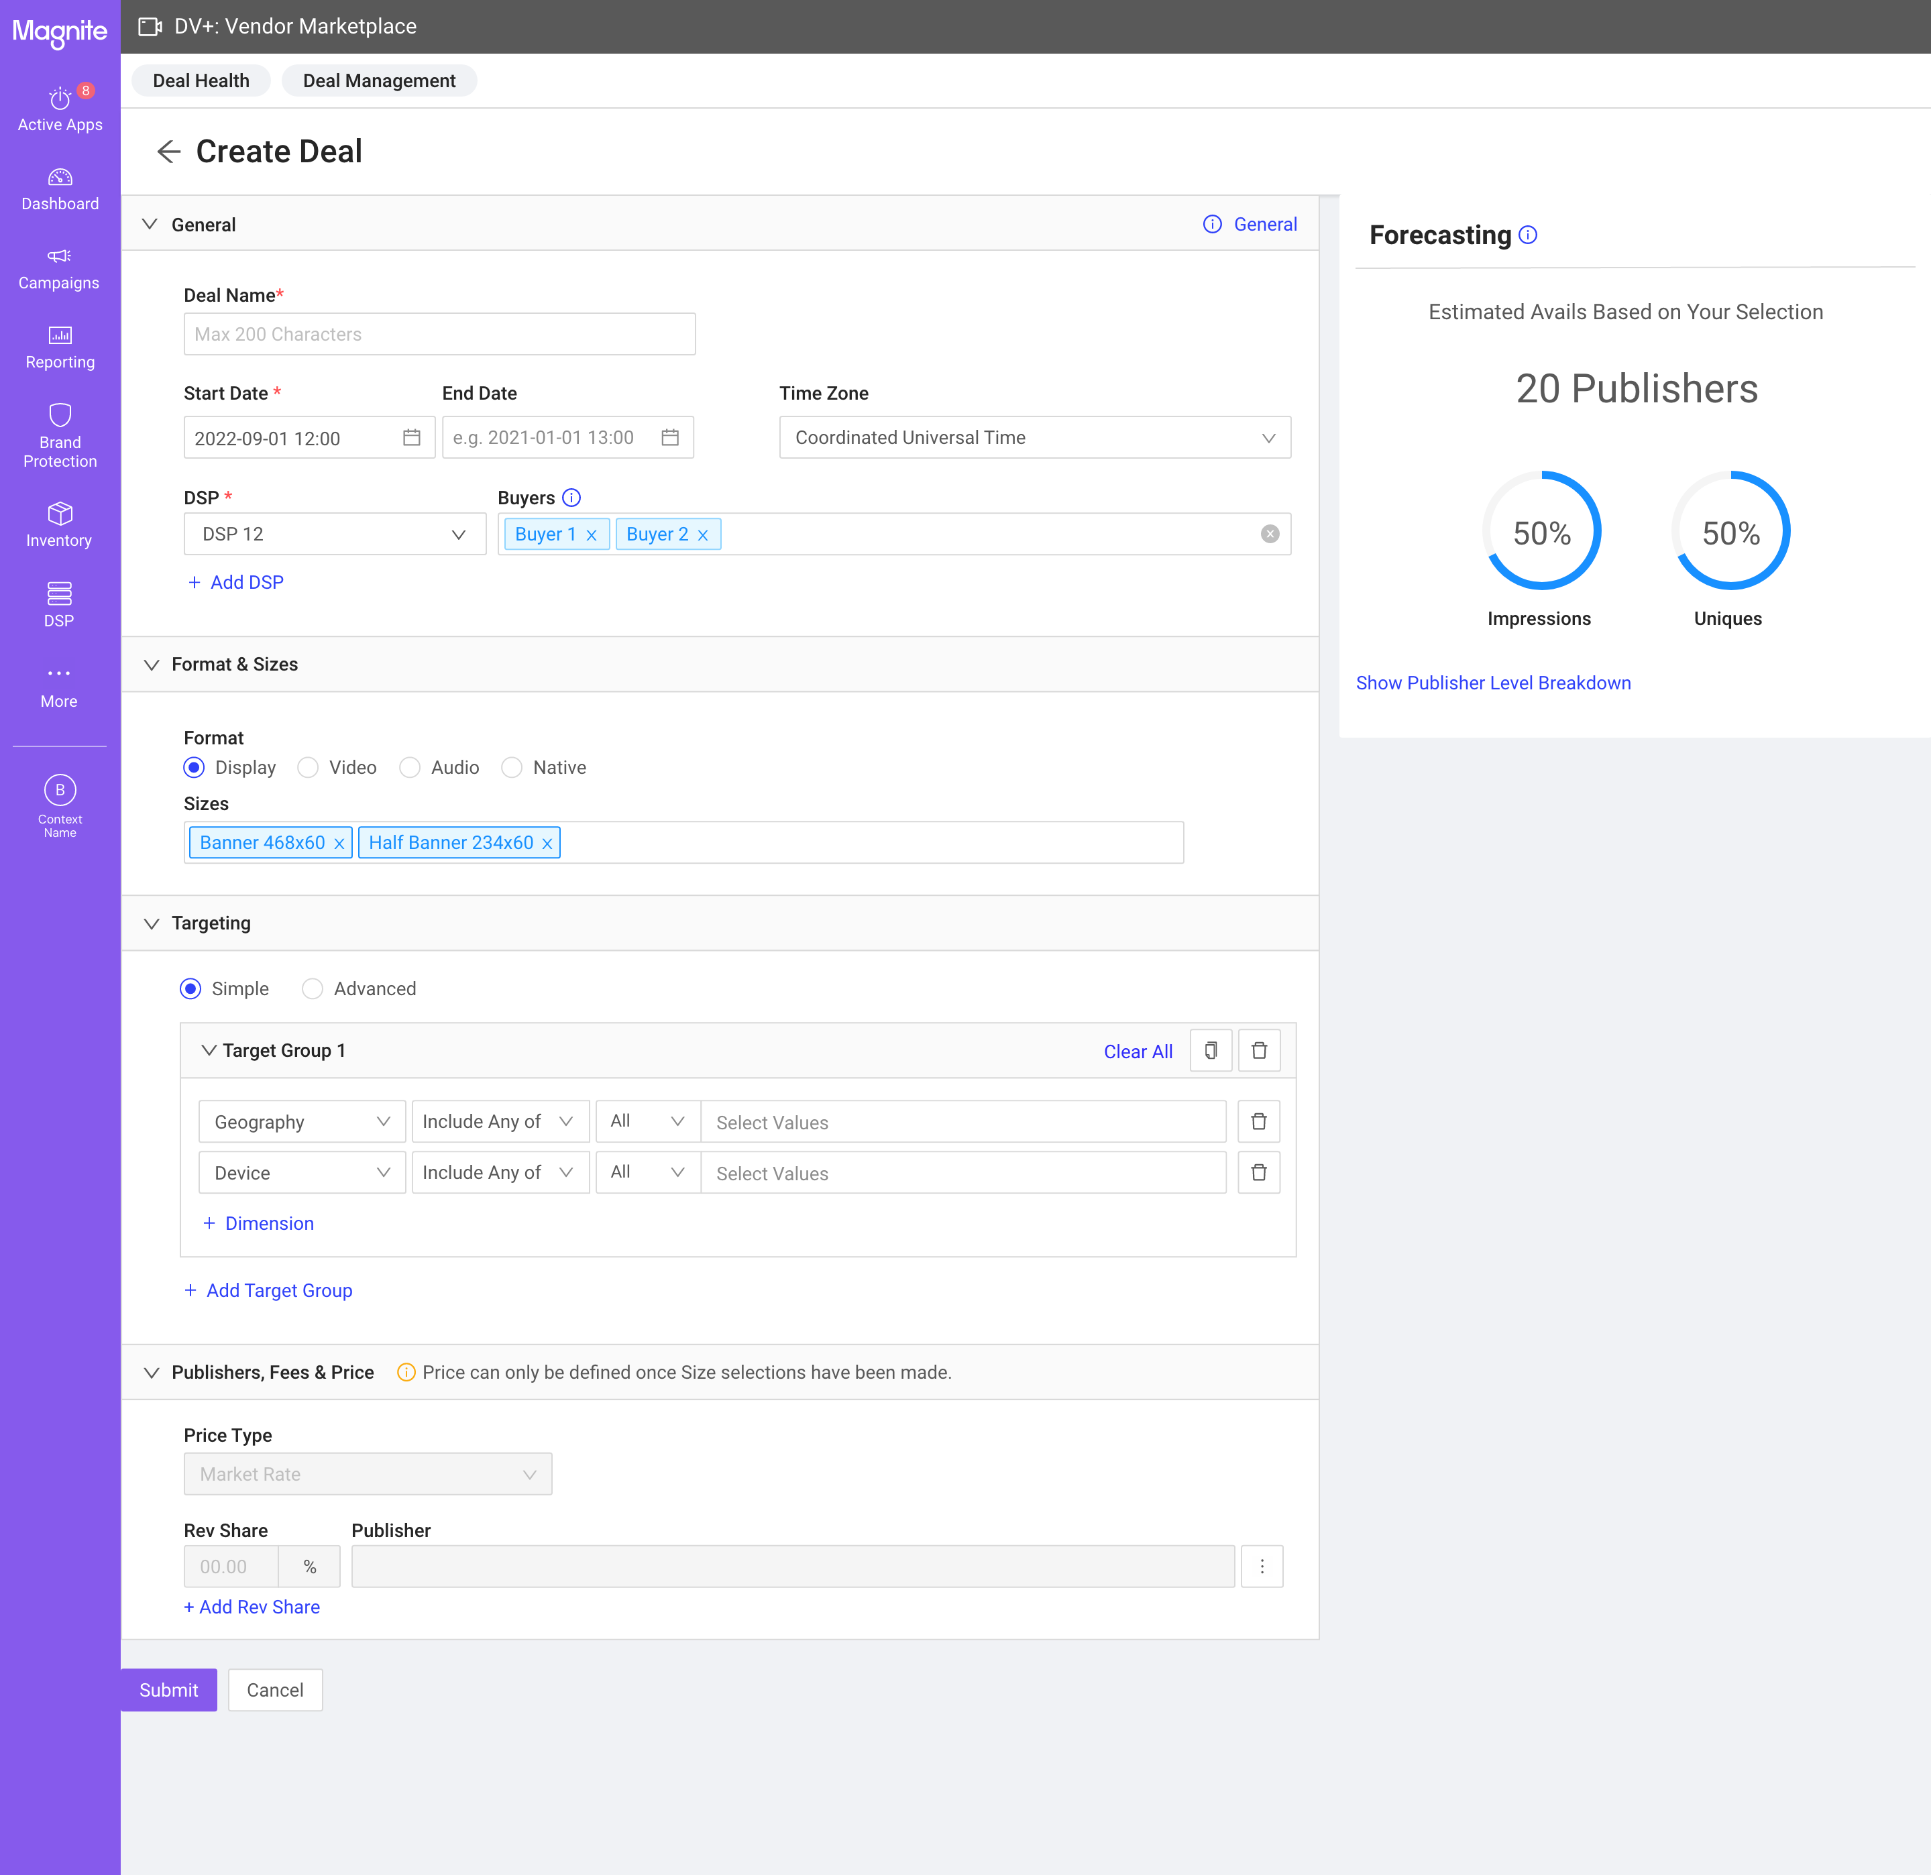
Task: Open Context Name avatar B
Action: pos(60,790)
